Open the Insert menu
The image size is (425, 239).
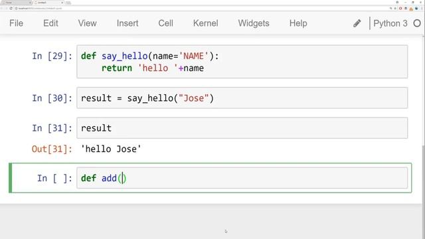tap(127, 23)
